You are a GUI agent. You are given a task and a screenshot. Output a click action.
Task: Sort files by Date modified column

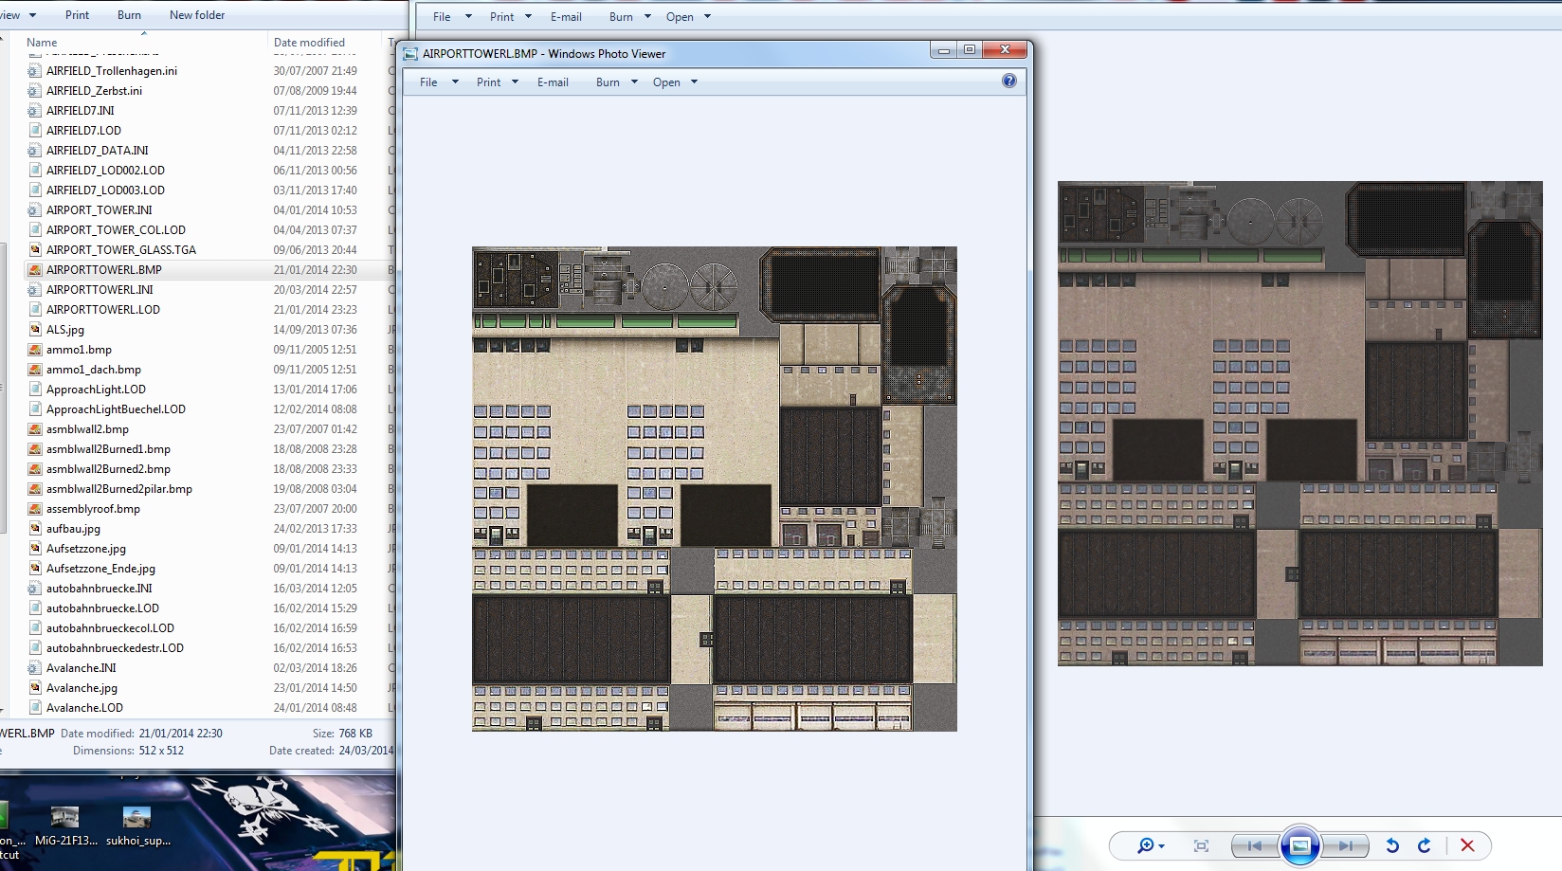(309, 43)
